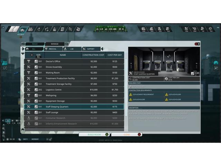Filter rooms by Medical category

click(x=50, y=49)
